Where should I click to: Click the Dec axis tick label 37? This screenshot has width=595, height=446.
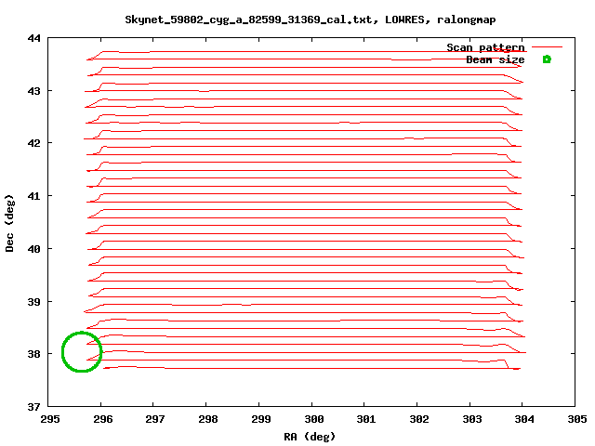click(33, 407)
